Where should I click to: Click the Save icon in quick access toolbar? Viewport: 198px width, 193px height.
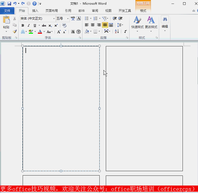(x=9, y=4)
